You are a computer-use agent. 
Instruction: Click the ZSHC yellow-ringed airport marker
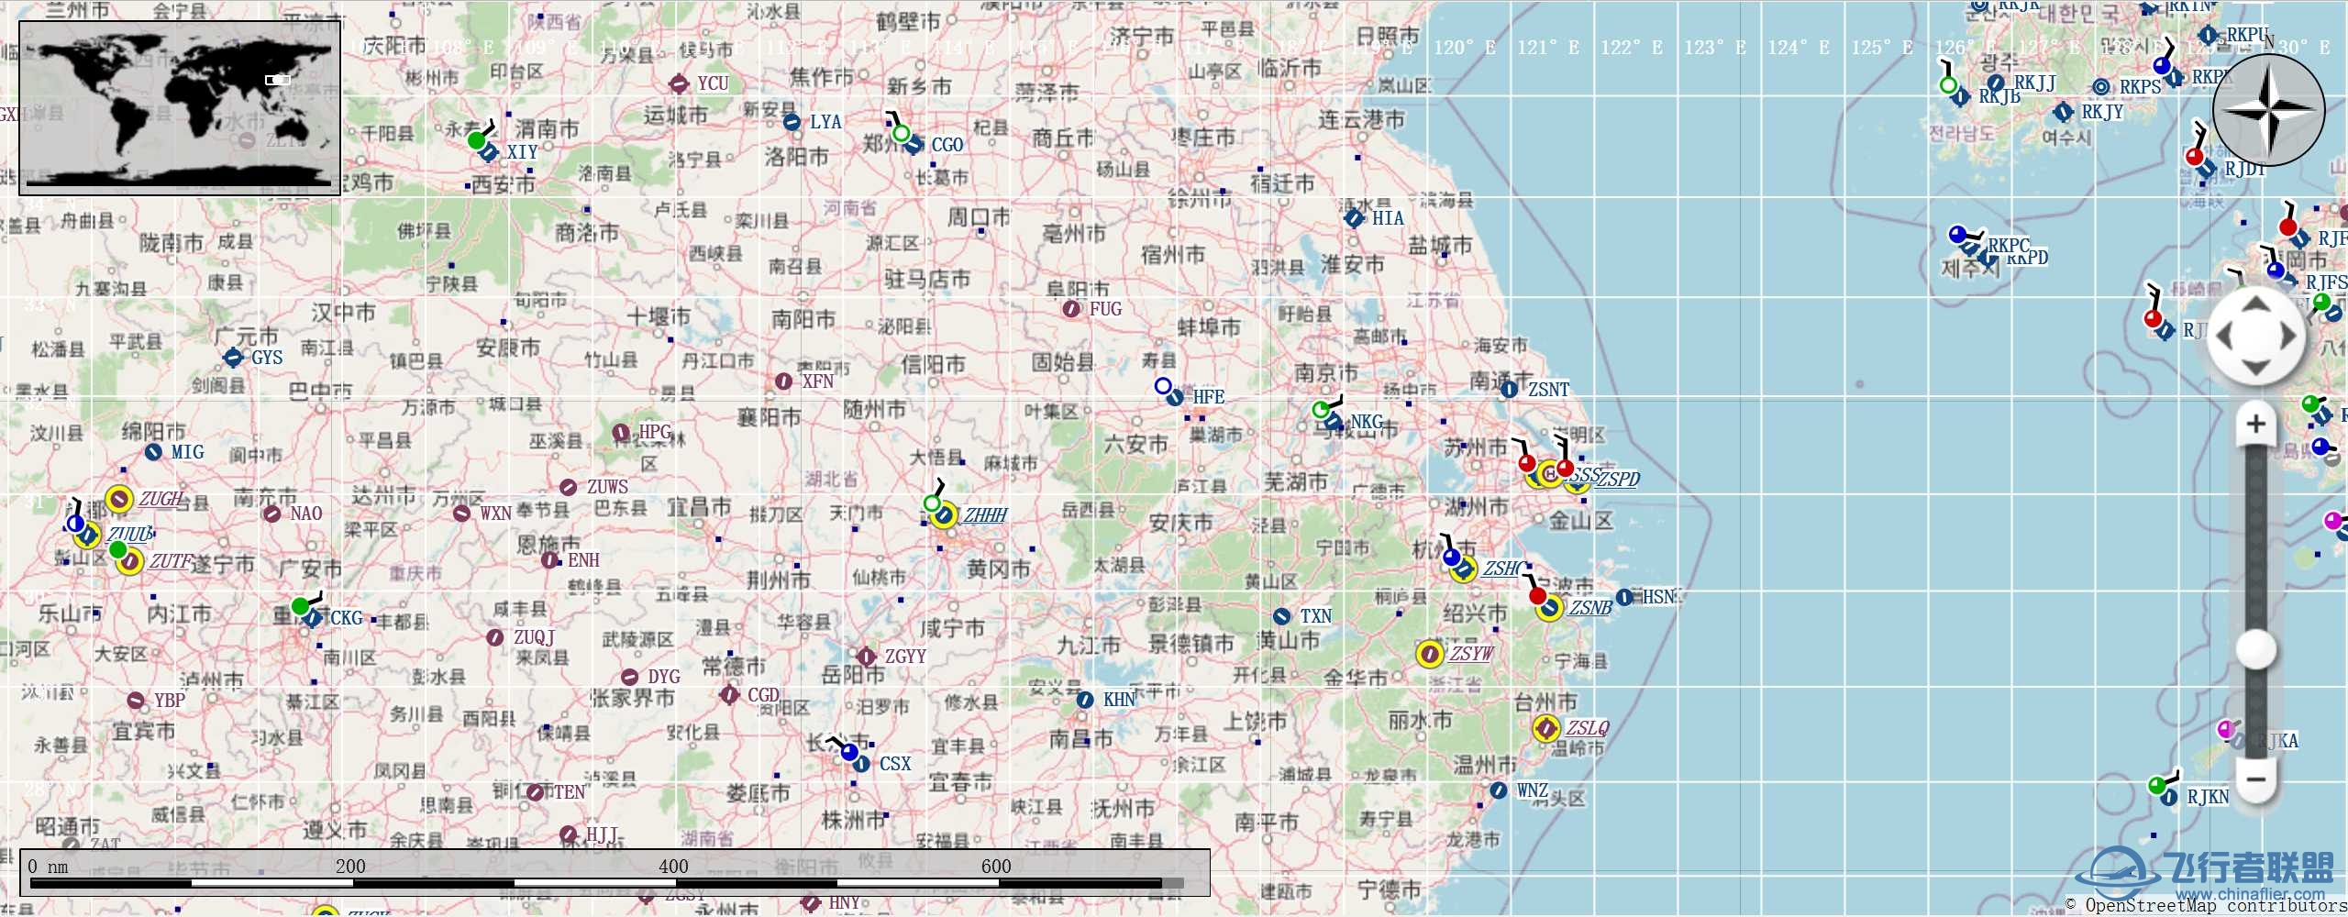pos(1464,569)
